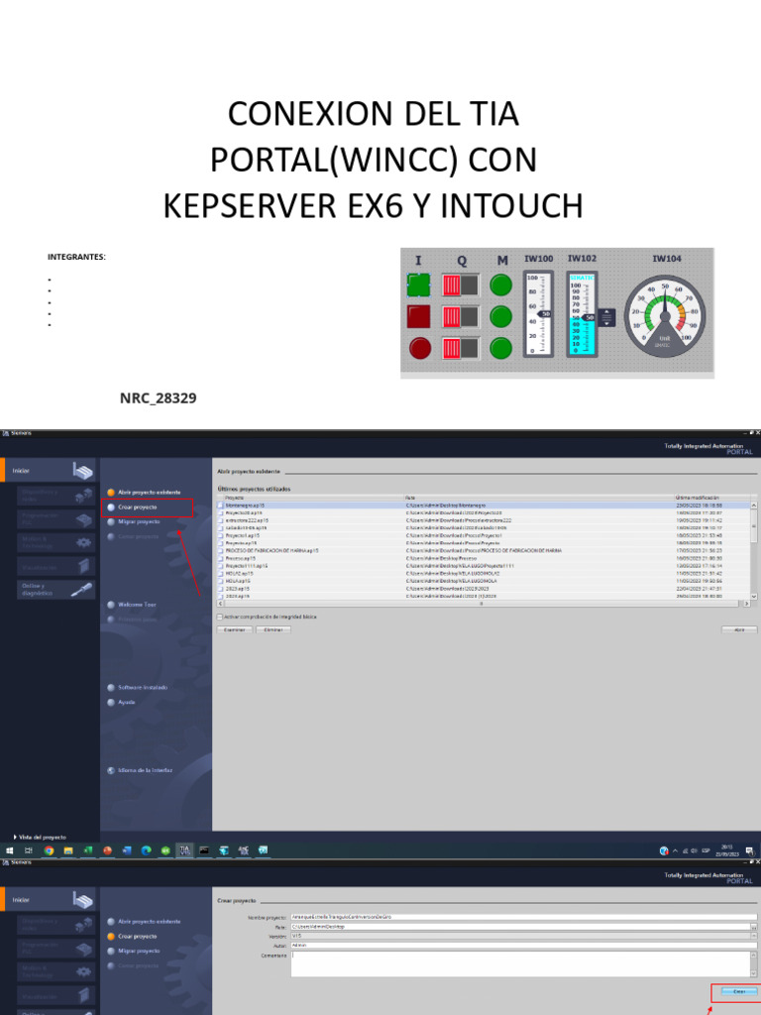Image resolution: width=761 pixels, height=1015 pixels.
Task: Select the Proyecto20.ap15 project row
Action: click(x=483, y=512)
